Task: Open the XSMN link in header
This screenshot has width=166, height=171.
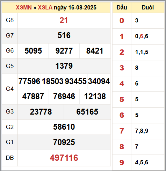Action: coord(24,7)
